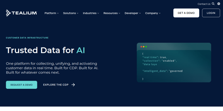
Task: Open the globe language selector
Action: (x=219, y=4)
